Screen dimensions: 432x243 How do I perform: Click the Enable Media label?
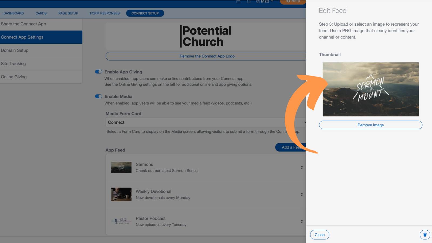point(118,96)
